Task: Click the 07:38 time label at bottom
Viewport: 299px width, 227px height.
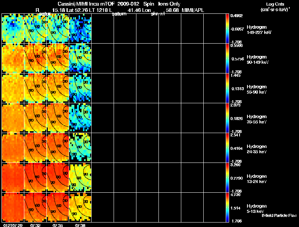Action: click(x=80, y=225)
